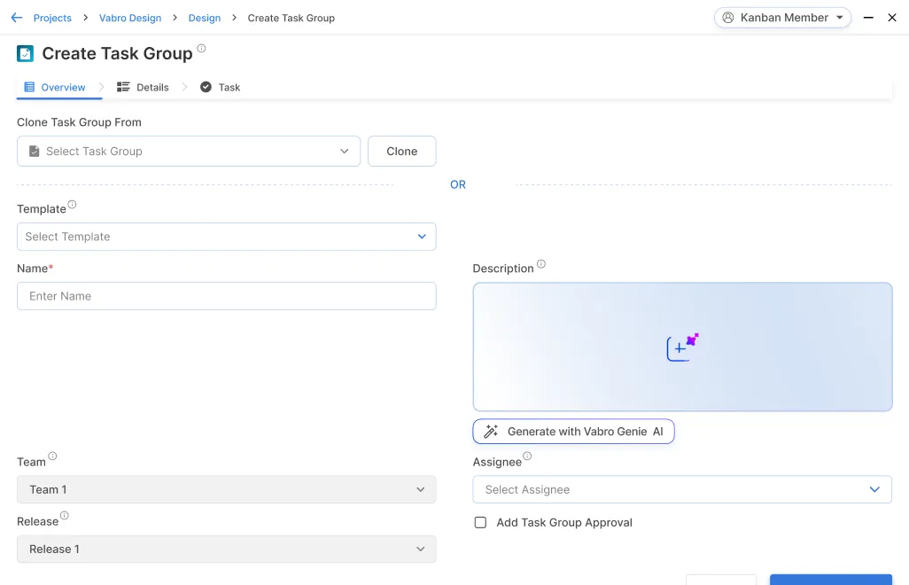Click the back arrow navigation icon
Screen dimensions: 909x585
click(x=16, y=18)
